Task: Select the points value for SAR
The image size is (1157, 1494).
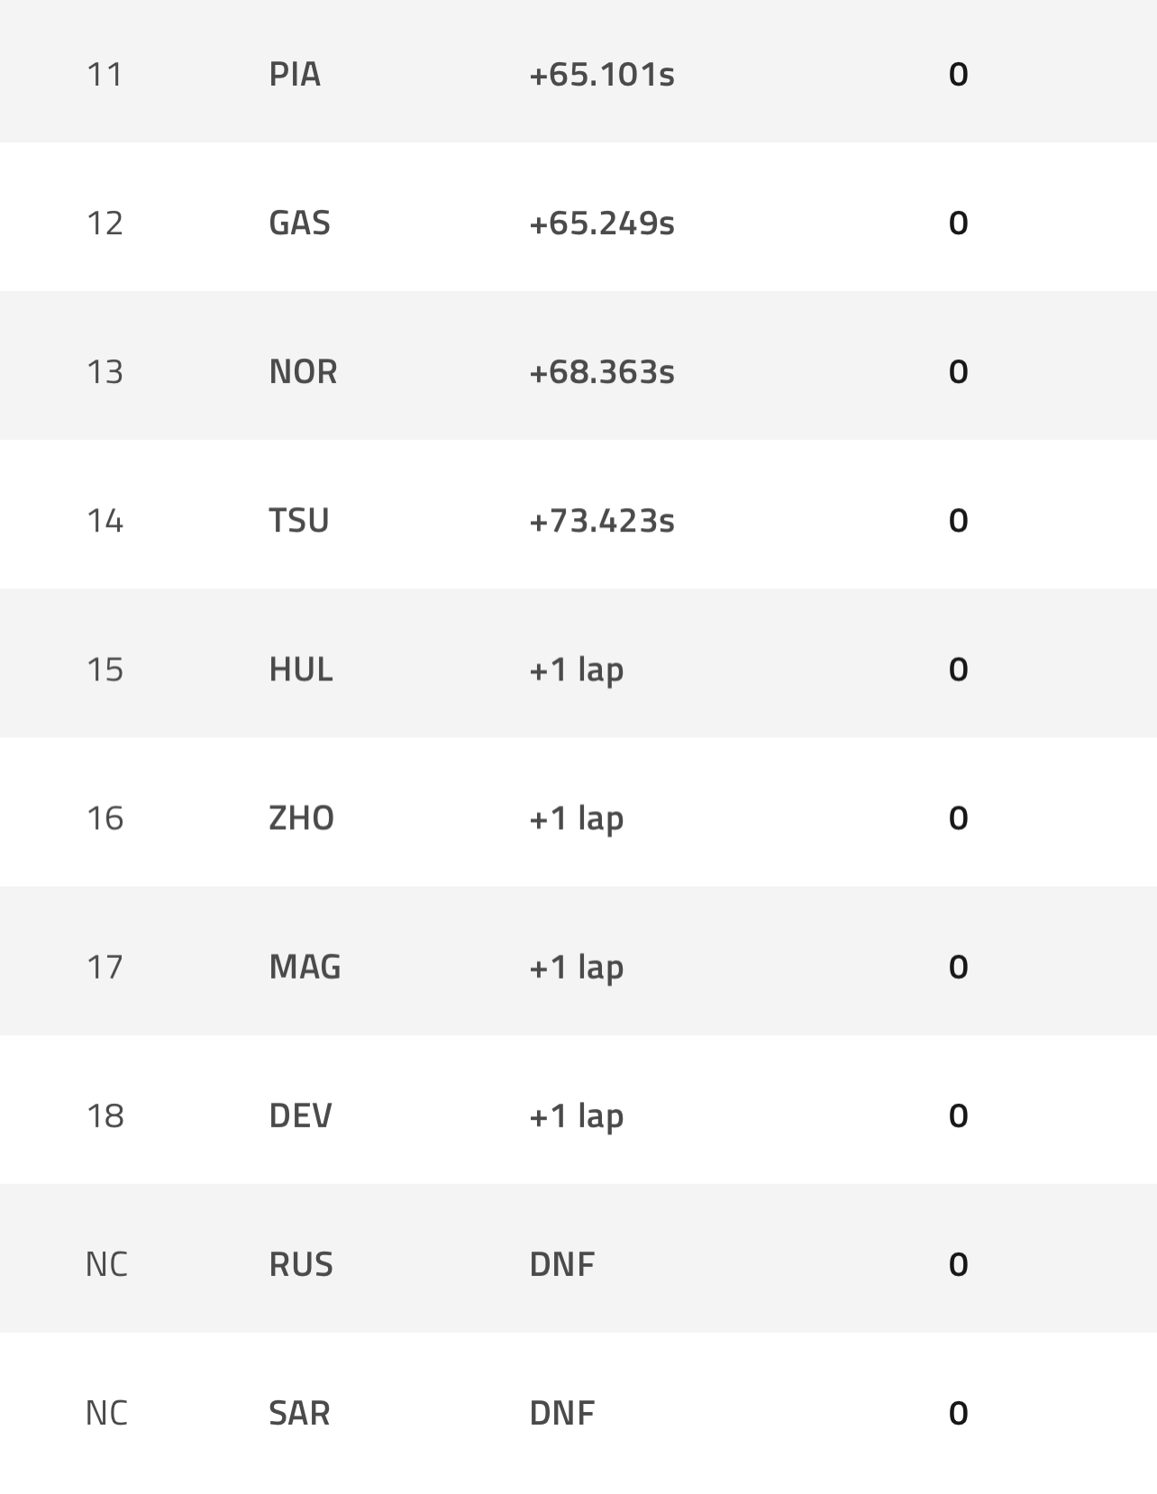Action: click(x=958, y=1412)
